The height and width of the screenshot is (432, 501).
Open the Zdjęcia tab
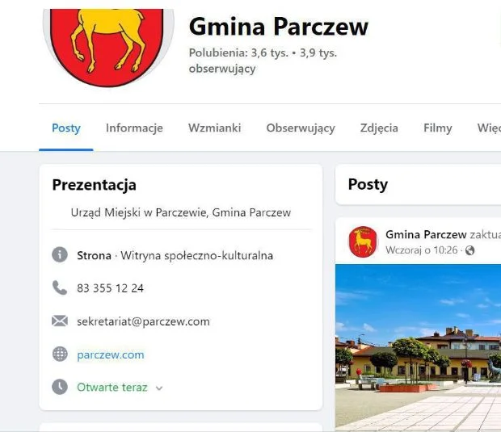click(379, 128)
